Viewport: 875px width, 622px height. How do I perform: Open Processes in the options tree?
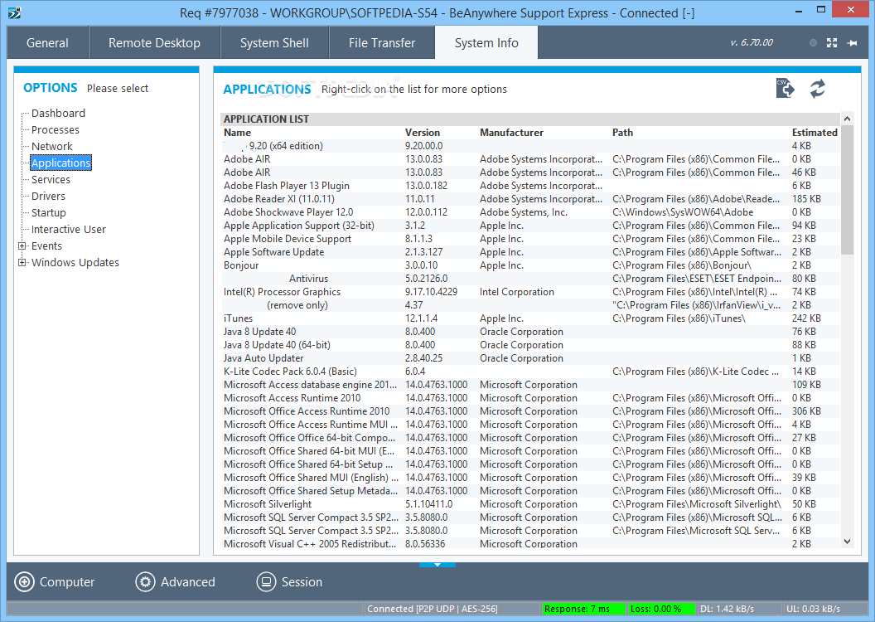(56, 130)
